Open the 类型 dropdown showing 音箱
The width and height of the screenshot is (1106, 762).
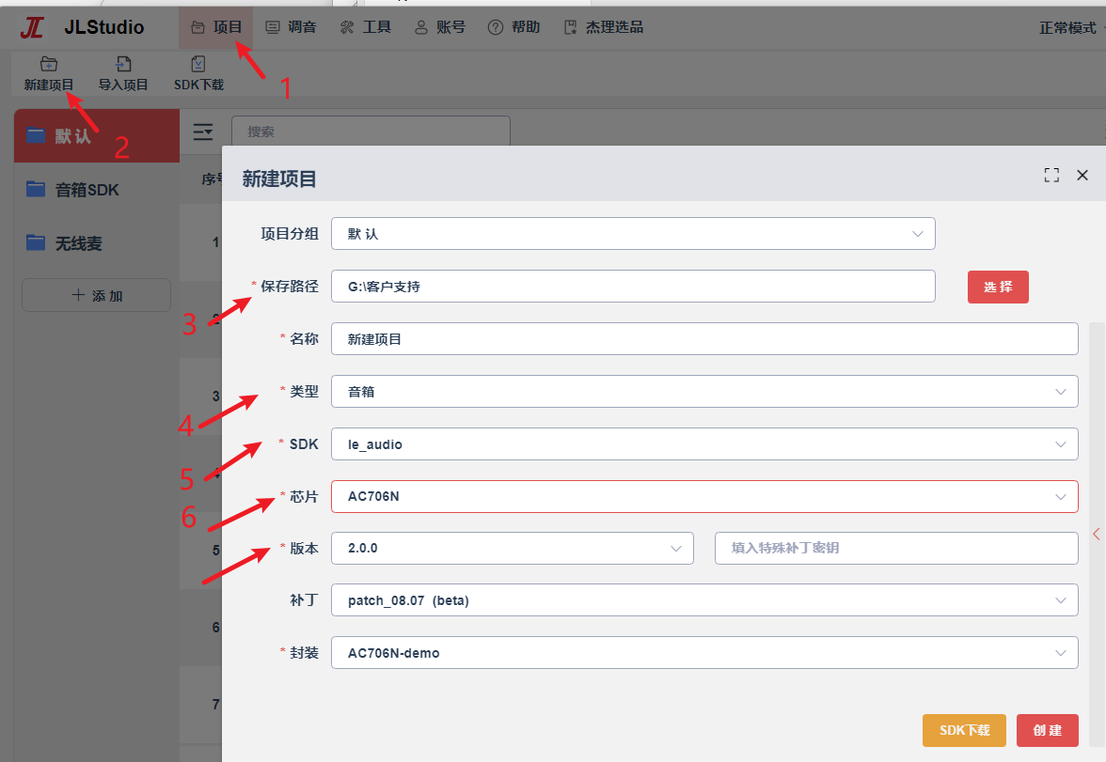point(704,391)
